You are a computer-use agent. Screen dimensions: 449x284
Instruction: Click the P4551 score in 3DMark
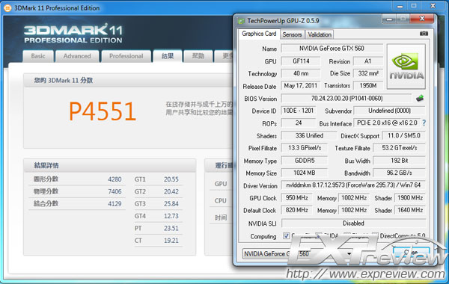[x=103, y=111]
